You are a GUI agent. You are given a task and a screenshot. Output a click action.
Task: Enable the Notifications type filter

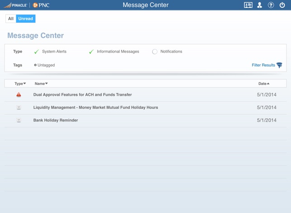[x=155, y=52]
